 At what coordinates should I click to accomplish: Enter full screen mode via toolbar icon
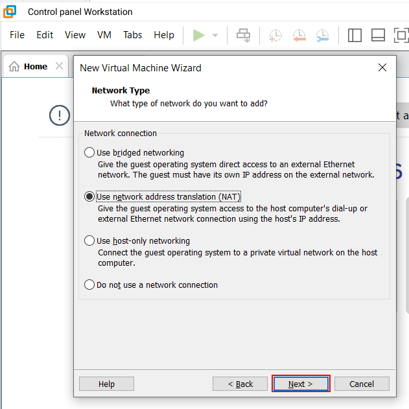[x=401, y=35]
